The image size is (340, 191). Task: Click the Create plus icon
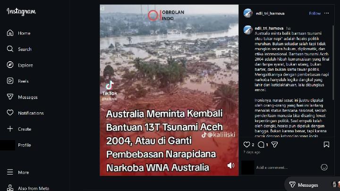pyautogui.click(x=10, y=129)
